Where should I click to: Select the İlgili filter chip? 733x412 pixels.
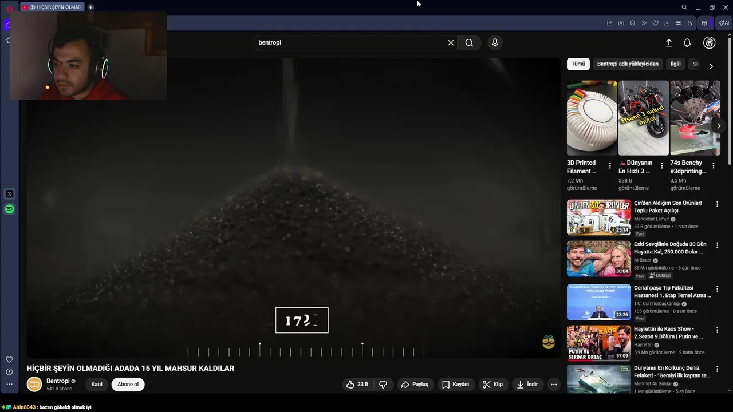point(676,64)
